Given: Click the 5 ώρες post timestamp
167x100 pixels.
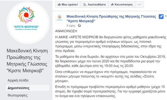Looking at the screenshot, I should pos(71,26).
